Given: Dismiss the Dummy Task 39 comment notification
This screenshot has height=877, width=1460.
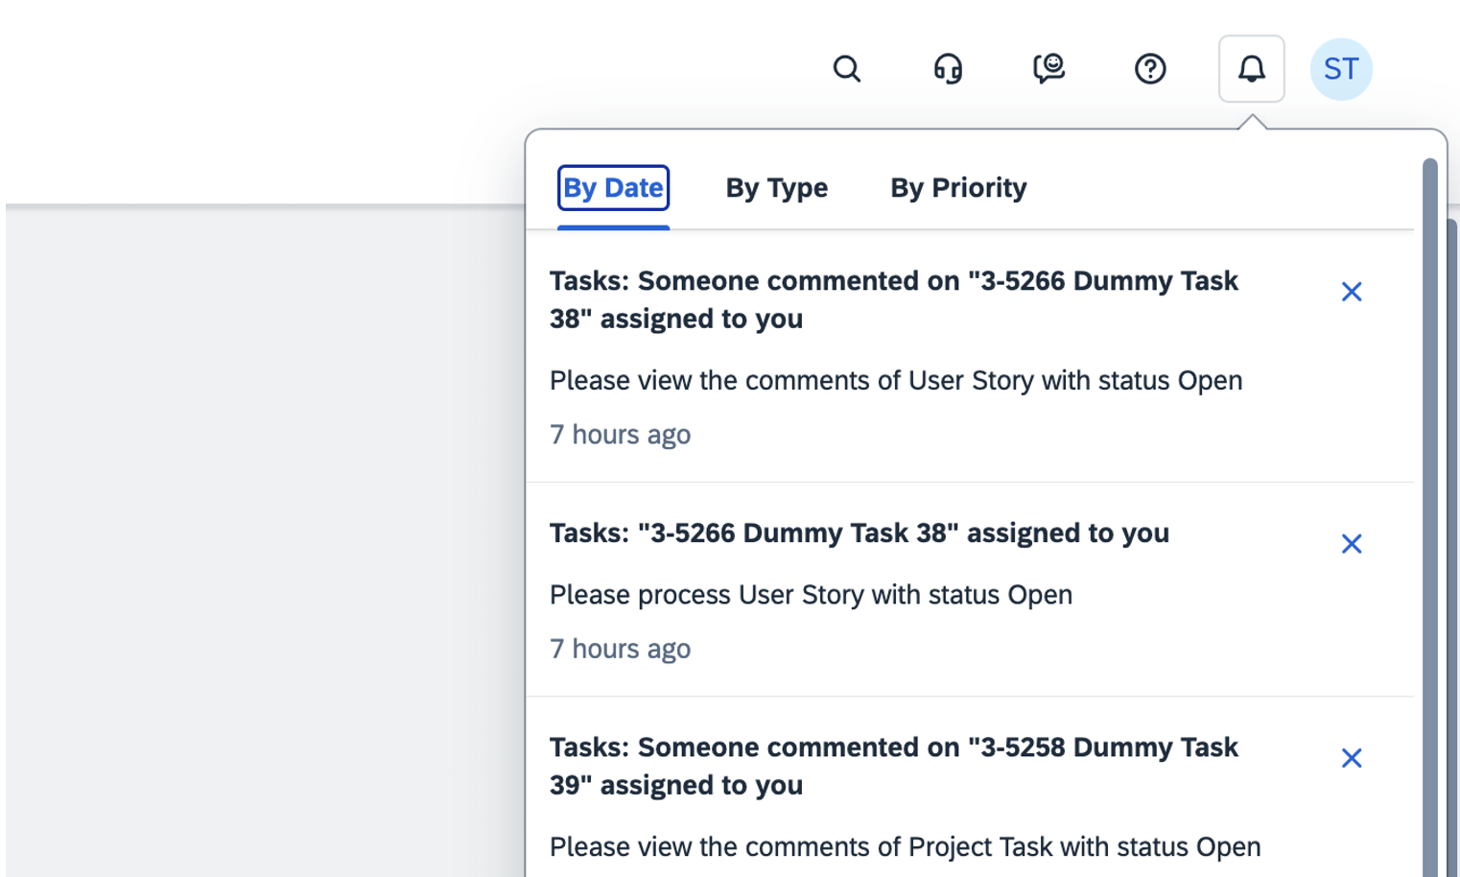Looking at the screenshot, I should click(x=1352, y=758).
